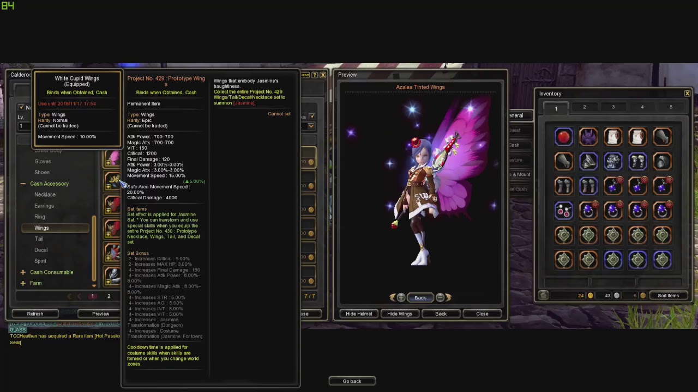Screen dimensions: 698x392
Task: Select the blue-framed boots item
Action: (x=588, y=186)
